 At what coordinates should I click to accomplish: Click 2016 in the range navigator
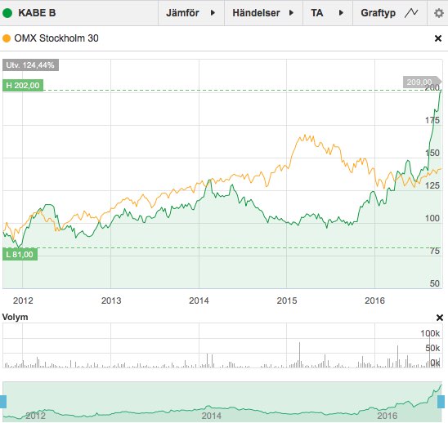click(x=388, y=416)
